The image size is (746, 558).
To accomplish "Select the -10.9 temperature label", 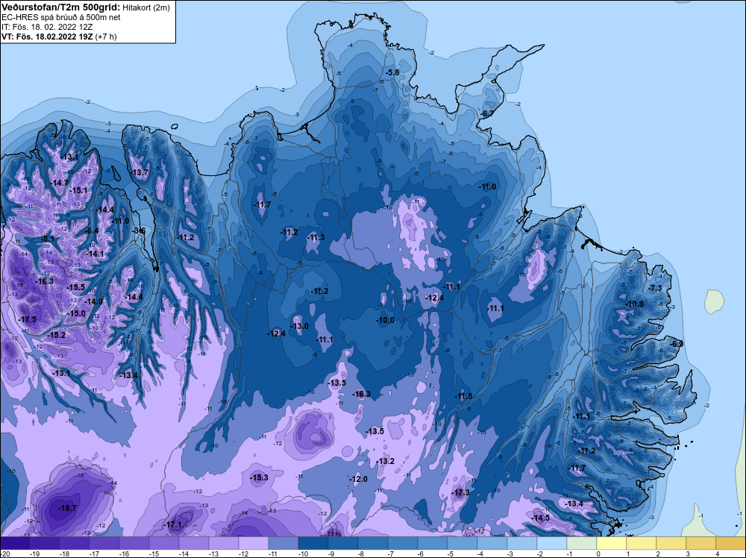I will (634, 304).
